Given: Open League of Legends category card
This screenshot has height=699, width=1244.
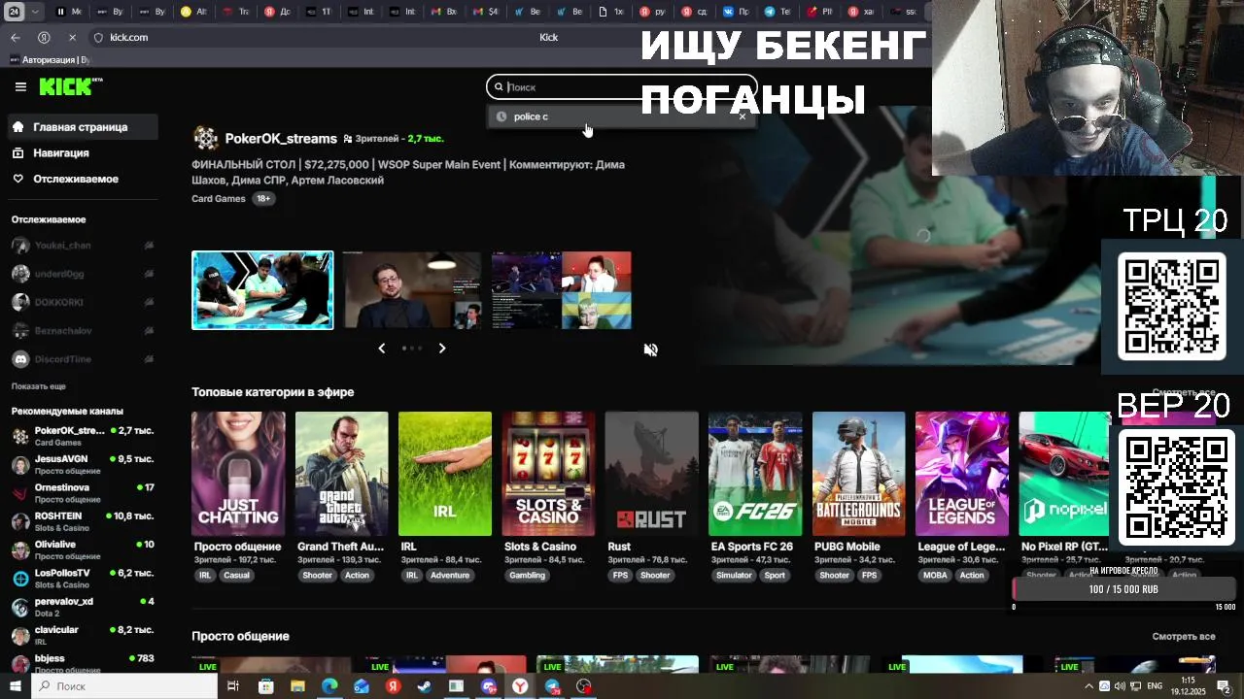Looking at the screenshot, I should pos(962,474).
